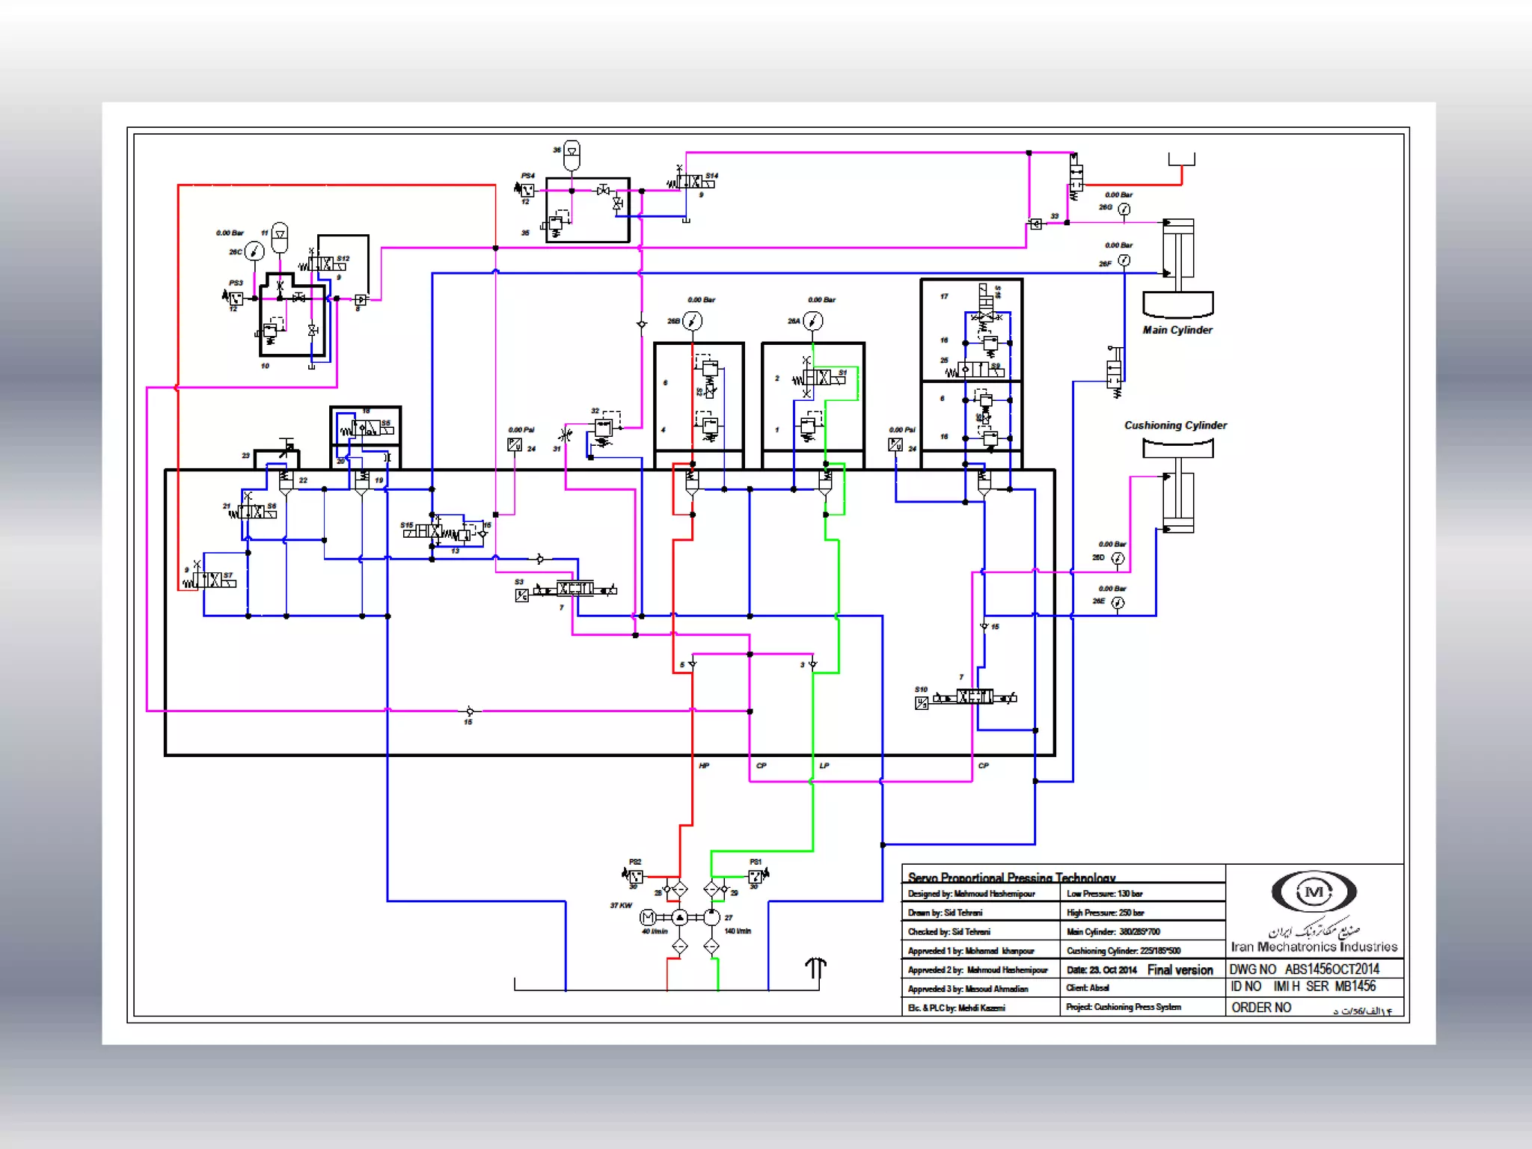Click the Main Cylinder label
Image resolution: width=1532 pixels, height=1149 pixels.
1177,330
